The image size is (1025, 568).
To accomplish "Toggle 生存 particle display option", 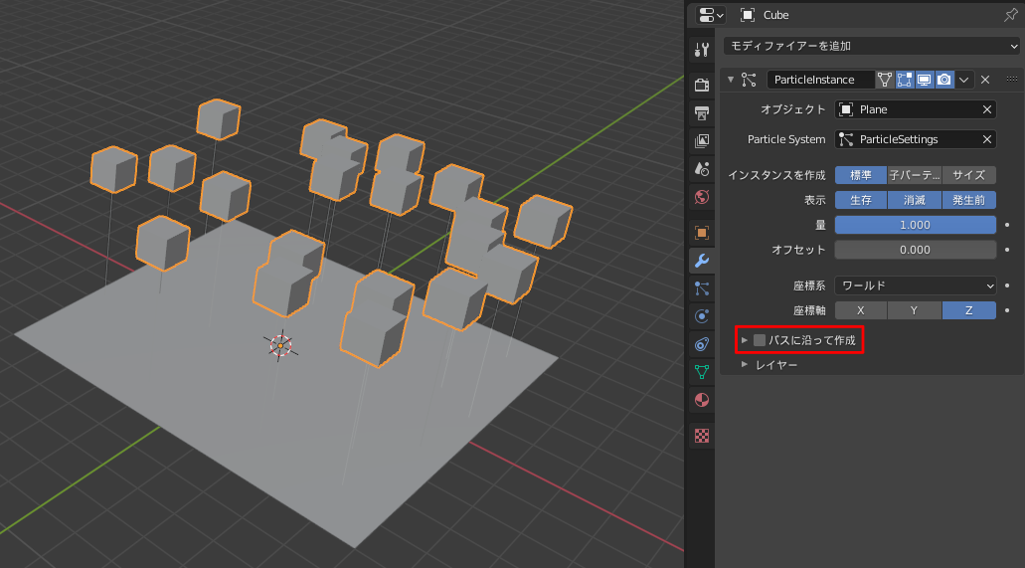I will (x=861, y=200).
